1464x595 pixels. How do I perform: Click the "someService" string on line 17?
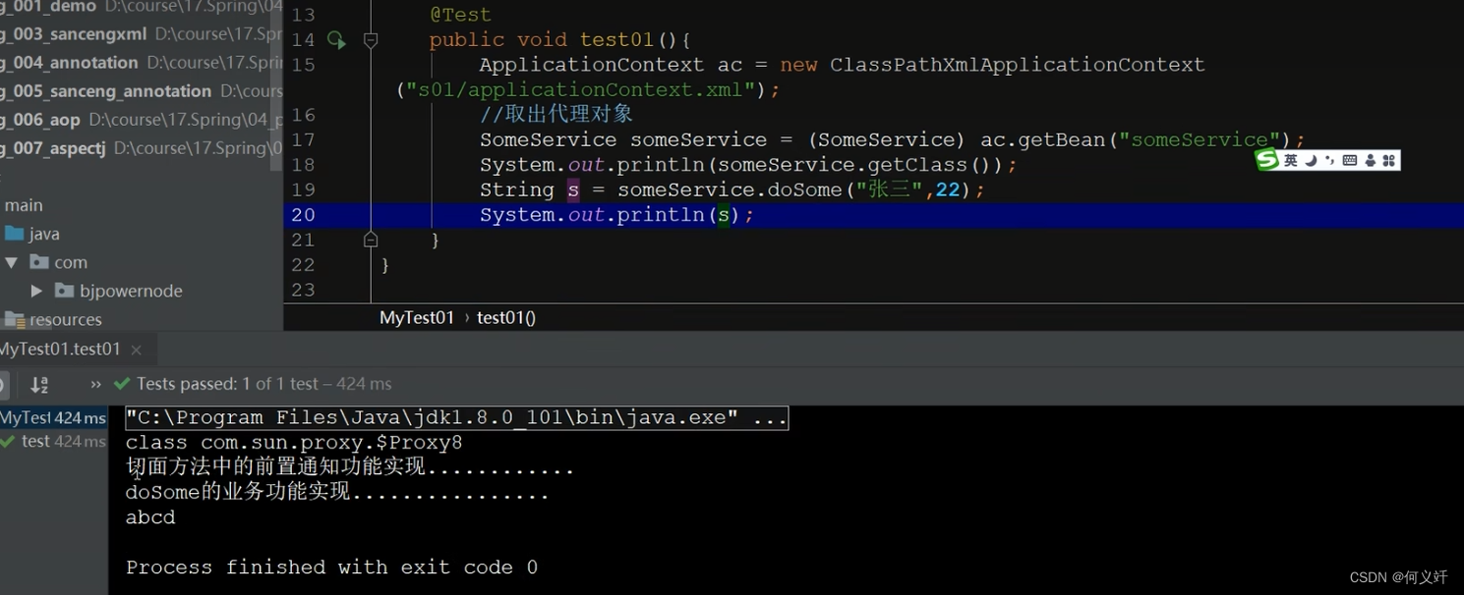[x=1200, y=139]
